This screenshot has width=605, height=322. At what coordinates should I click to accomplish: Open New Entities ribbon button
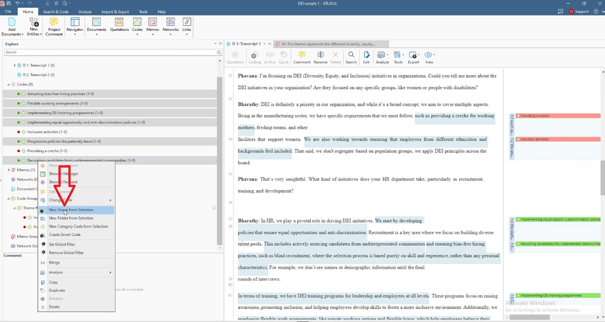34,27
